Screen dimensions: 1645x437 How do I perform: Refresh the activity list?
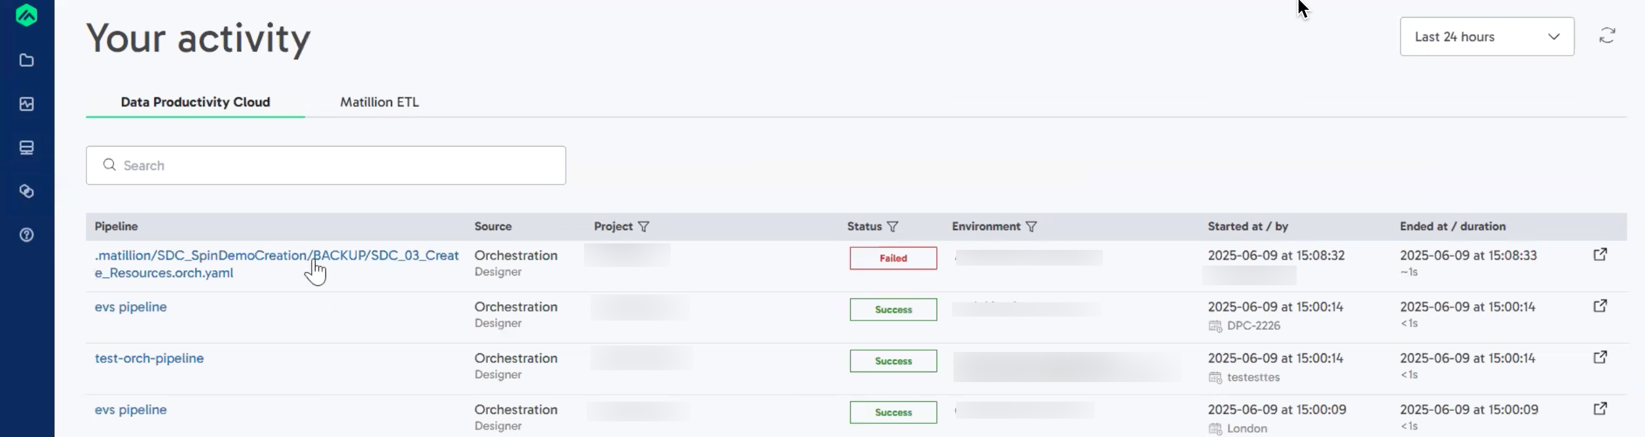pos(1607,36)
